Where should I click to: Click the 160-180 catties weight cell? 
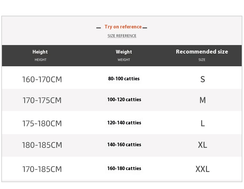tap(124, 168)
